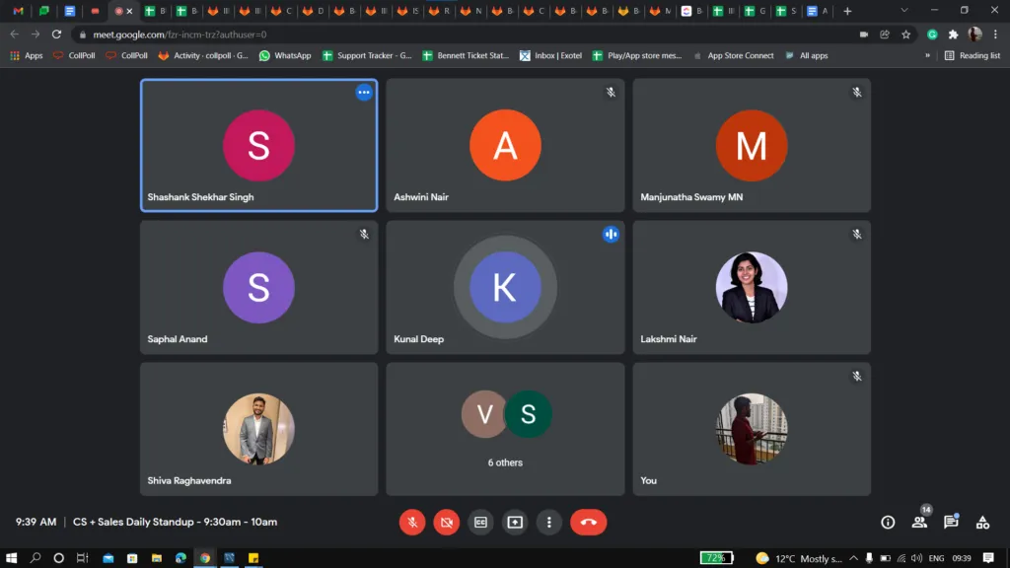
Task: Expand the hidden bookmarks overflow chevron
Action: point(927,56)
